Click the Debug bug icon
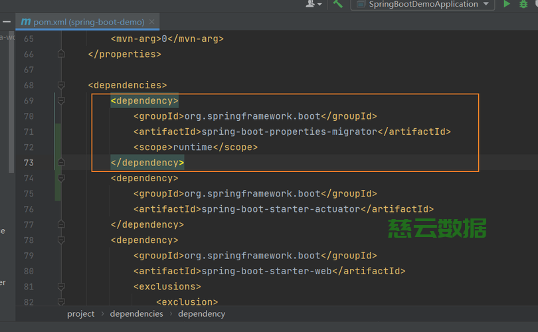The width and height of the screenshot is (538, 332). pos(523,4)
